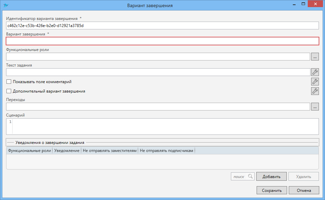Save with the Сохранить button
325x200 pixels.
point(272,191)
